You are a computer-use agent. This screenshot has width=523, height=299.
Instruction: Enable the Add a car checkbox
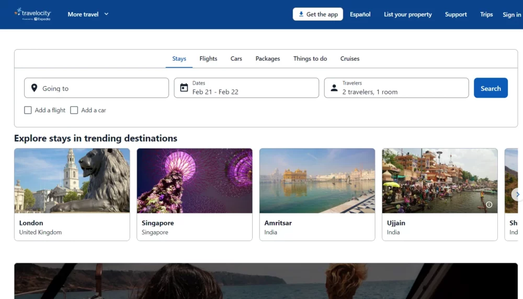pos(74,110)
